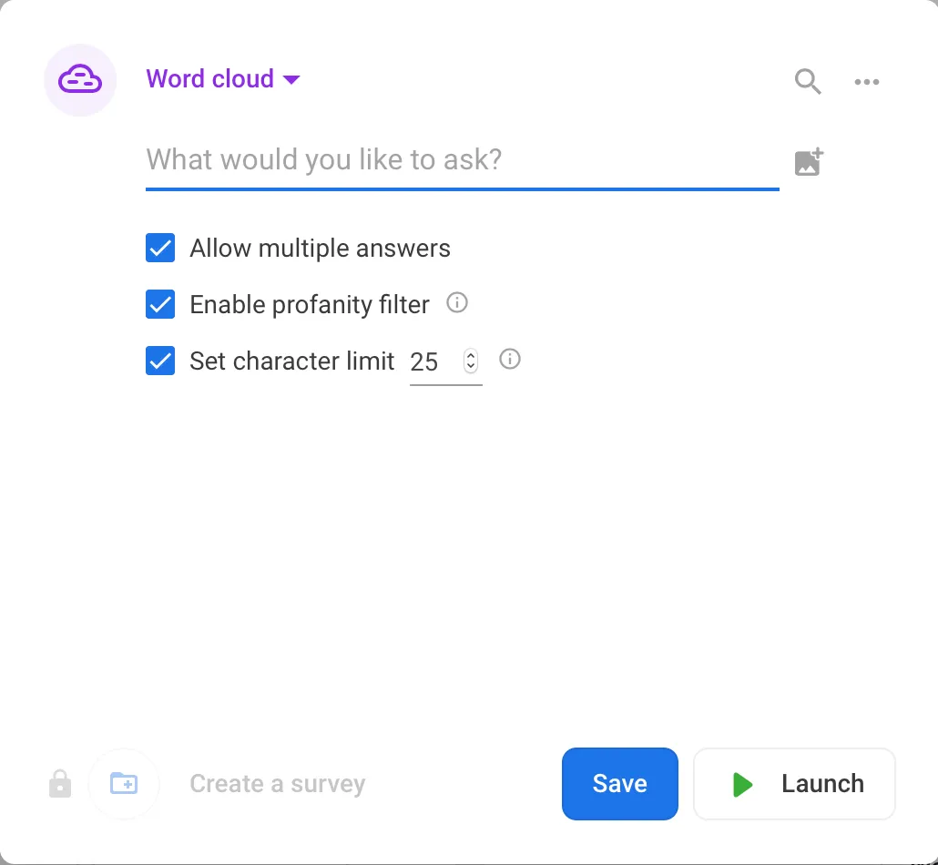Select the Create a survey text
The image size is (938, 865).
(x=277, y=784)
